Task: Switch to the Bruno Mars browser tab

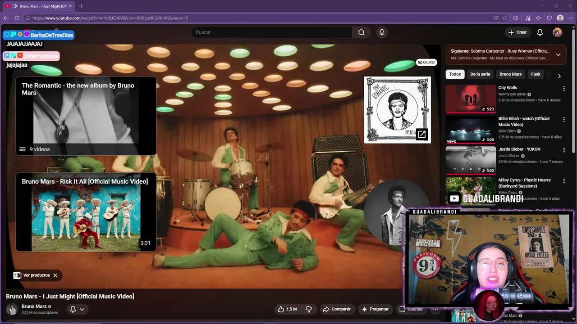Action: point(40,6)
